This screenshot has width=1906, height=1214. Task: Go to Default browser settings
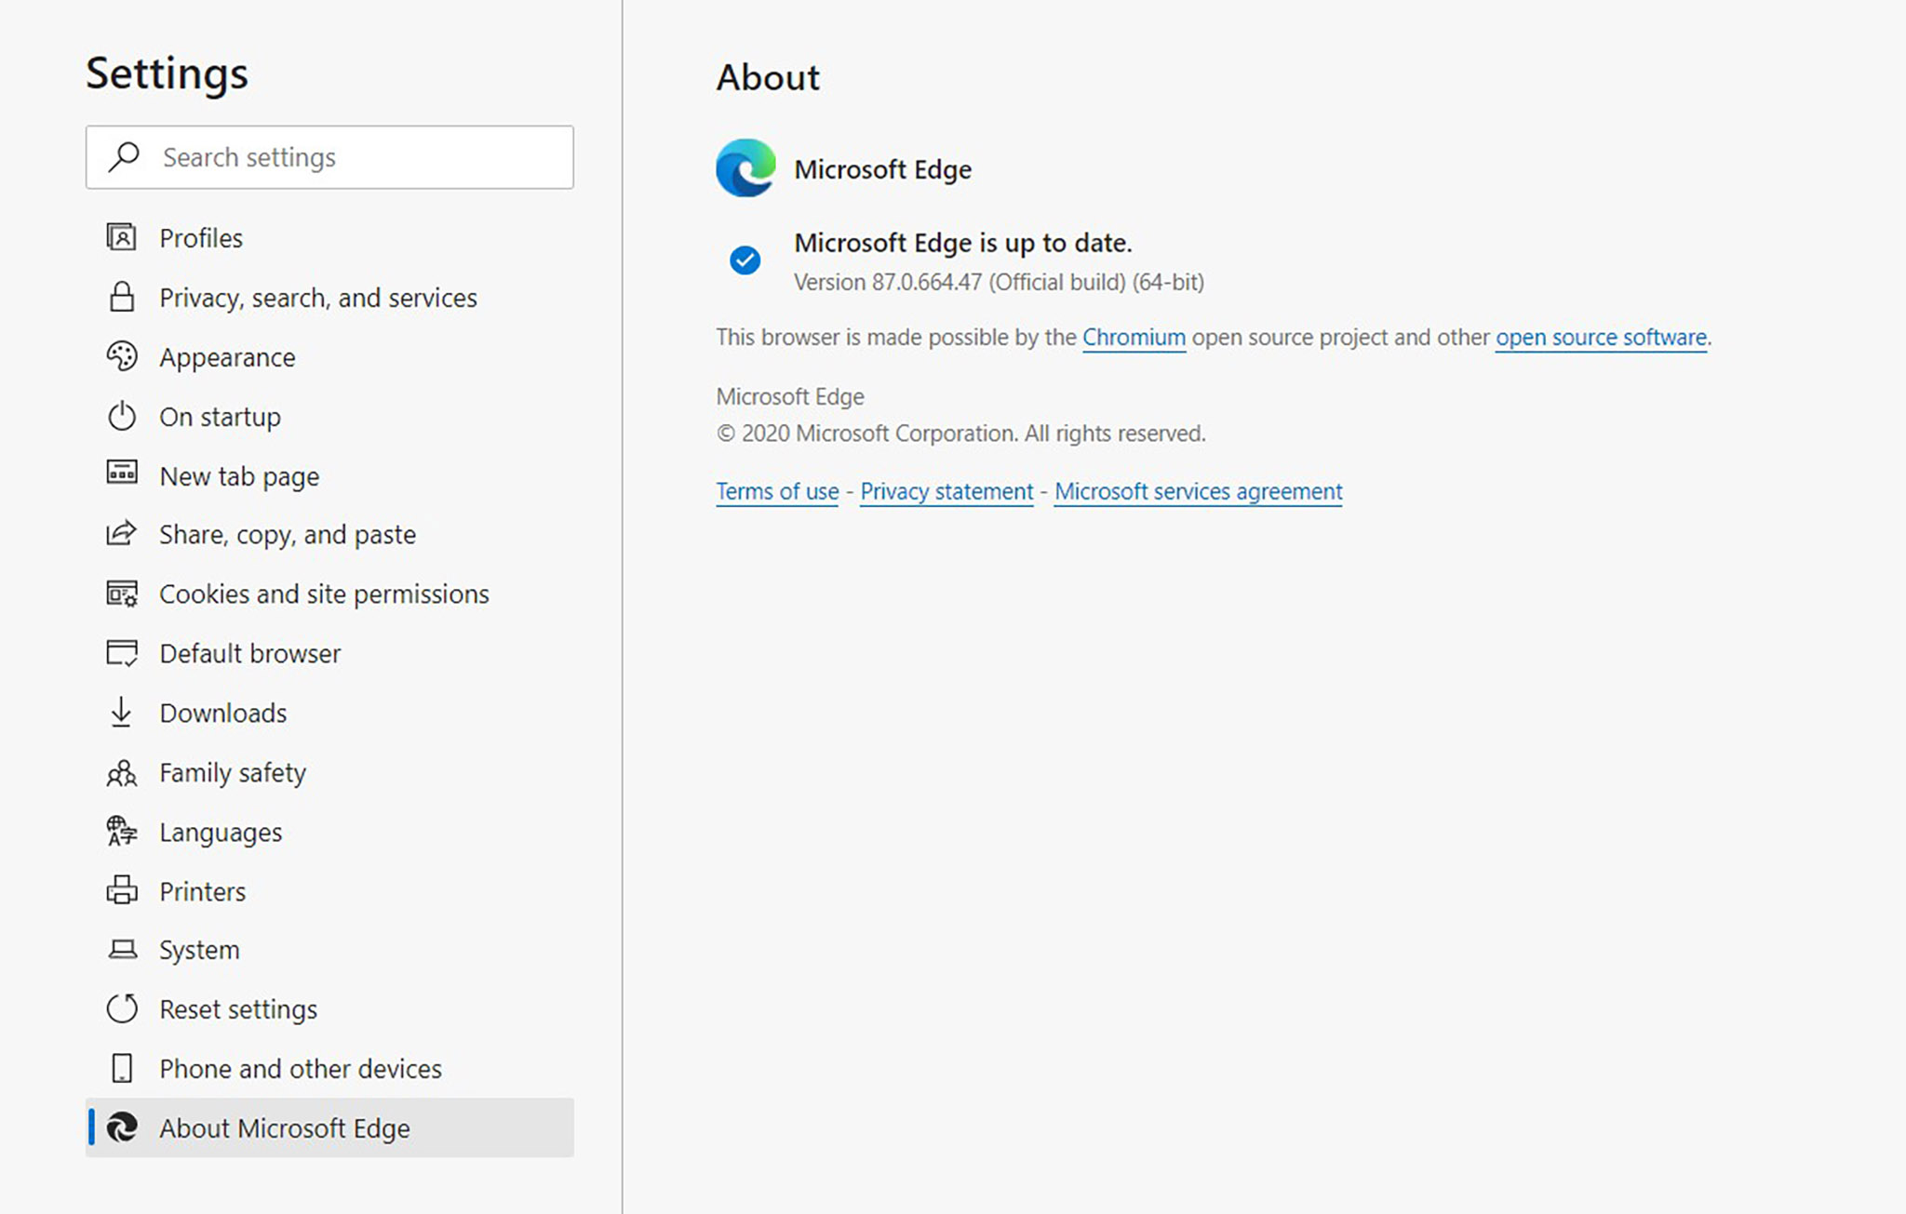coord(329,653)
